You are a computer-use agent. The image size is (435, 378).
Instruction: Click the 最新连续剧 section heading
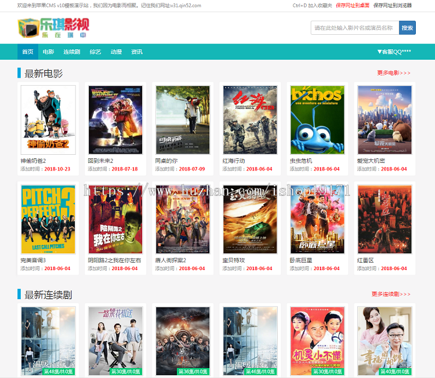click(48, 295)
